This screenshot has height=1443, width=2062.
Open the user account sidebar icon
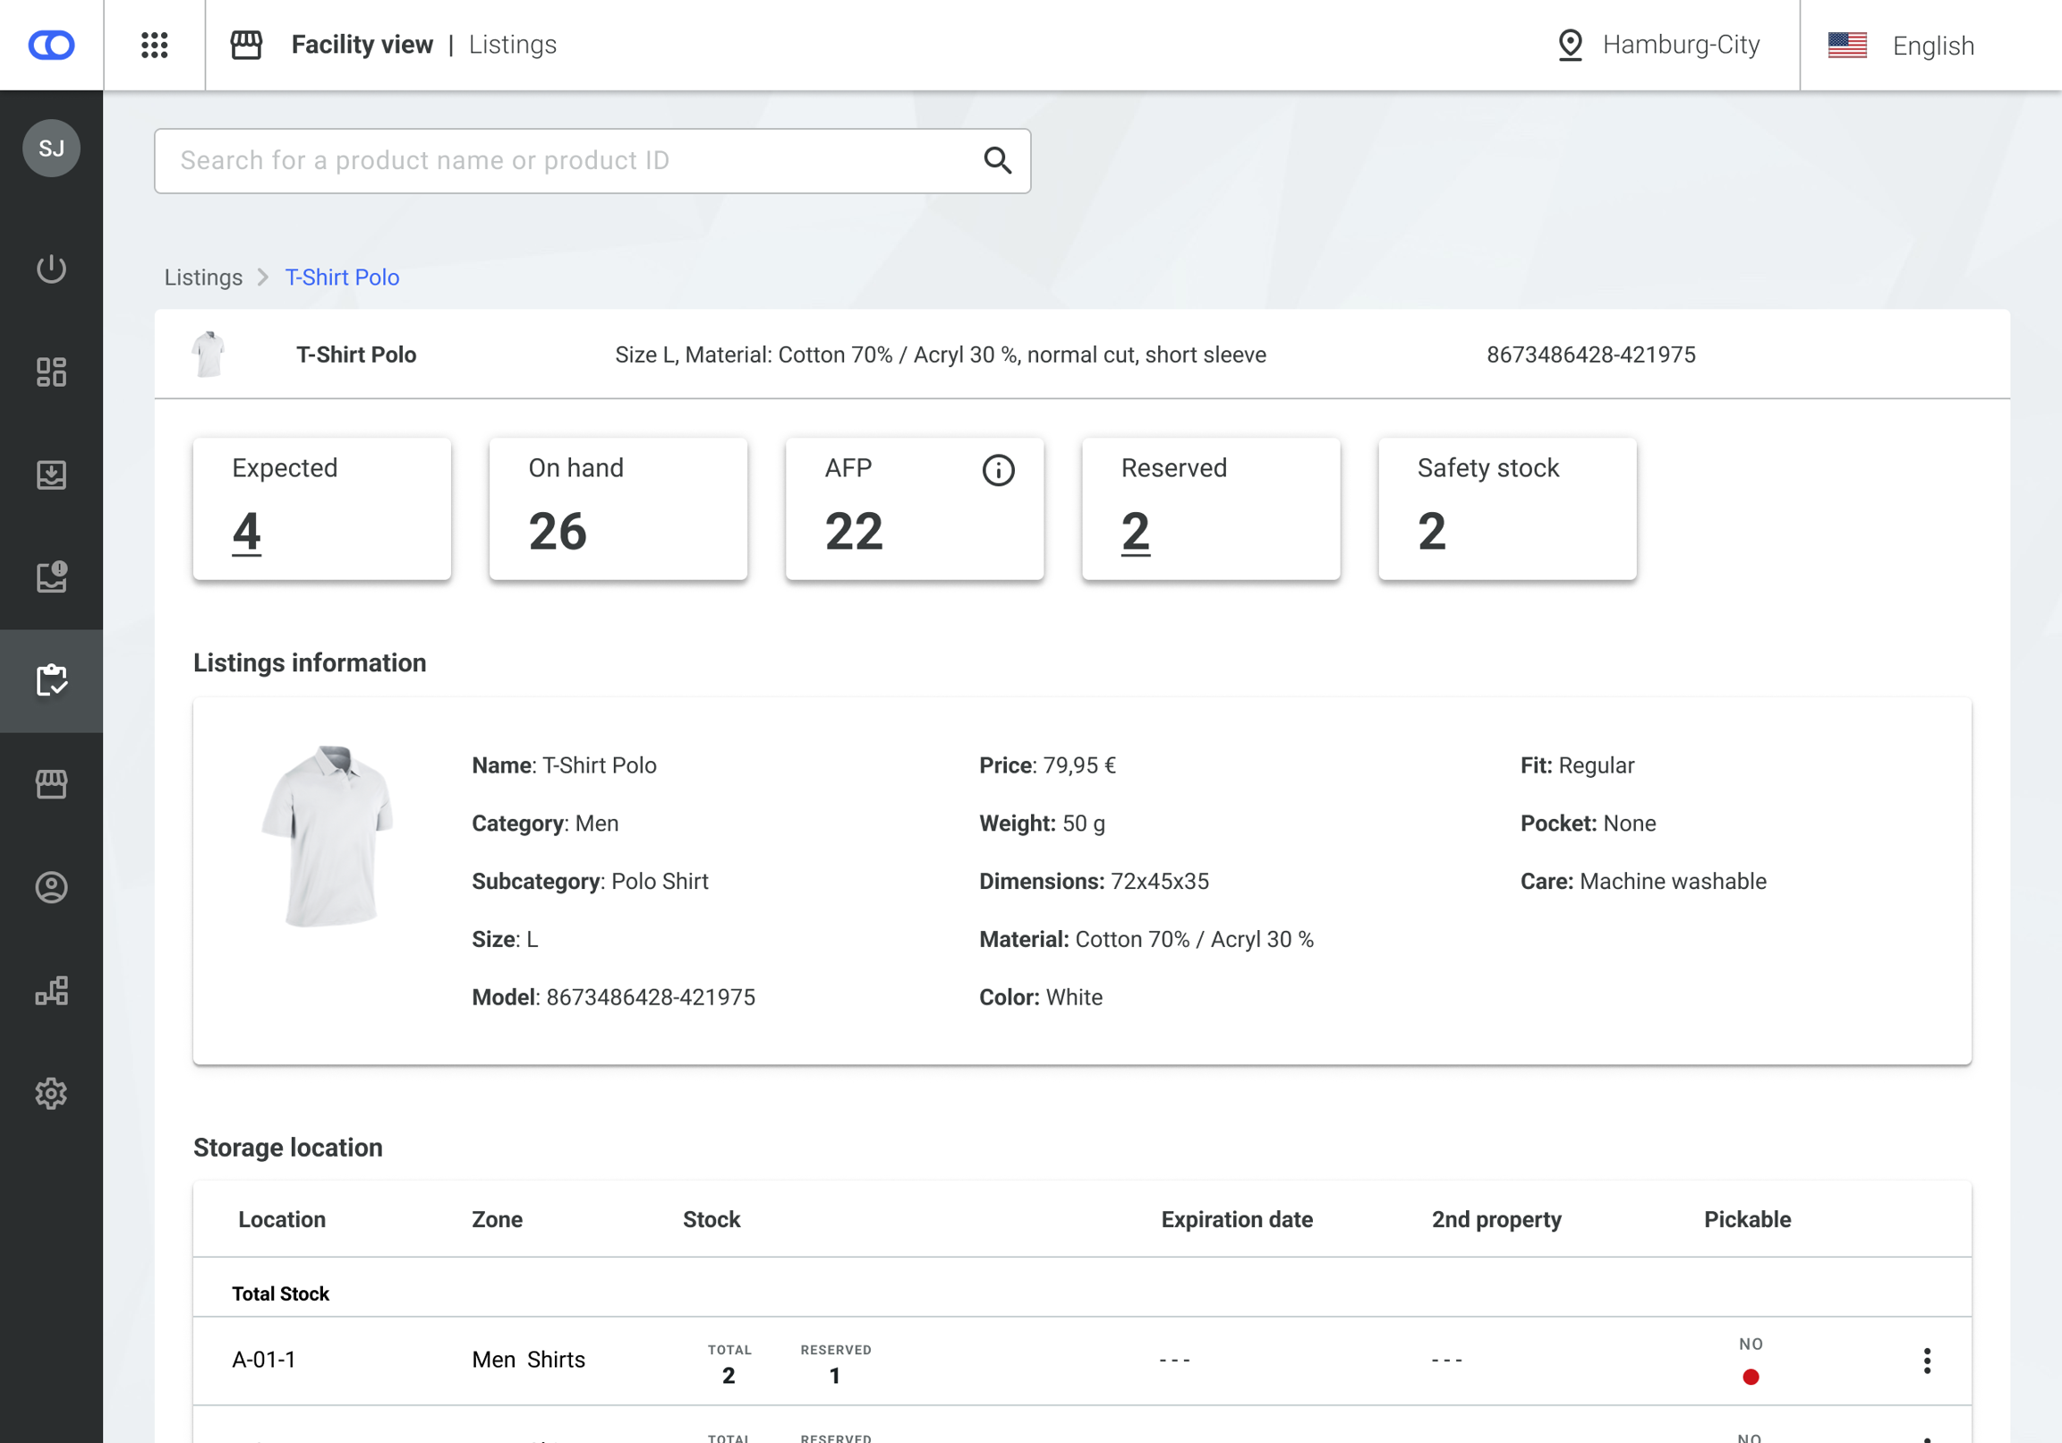tap(51, 887)
